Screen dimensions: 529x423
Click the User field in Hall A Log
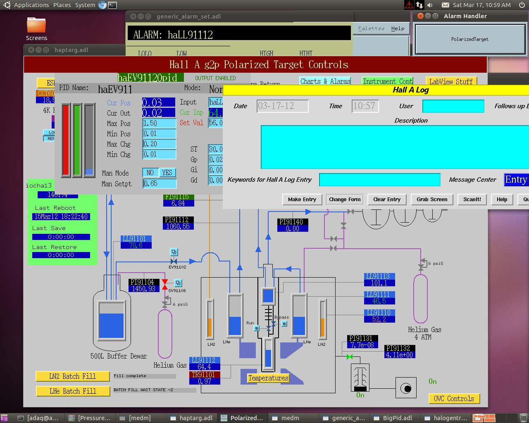coord(453,106)
